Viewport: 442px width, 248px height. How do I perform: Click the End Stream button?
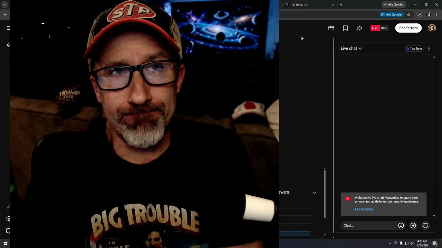(409, 28)
